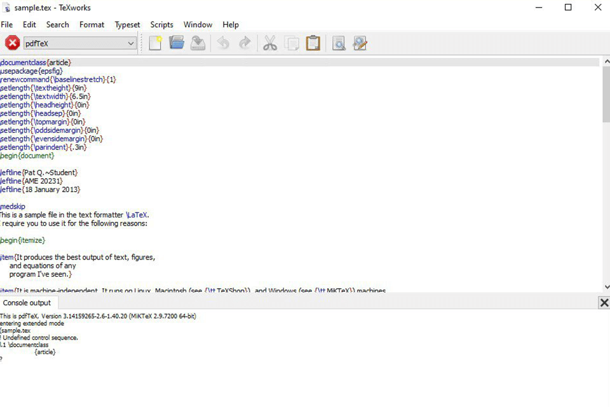Click the \leftline{18 January 2013} line
610x407 pixels.
coord(40,190)
